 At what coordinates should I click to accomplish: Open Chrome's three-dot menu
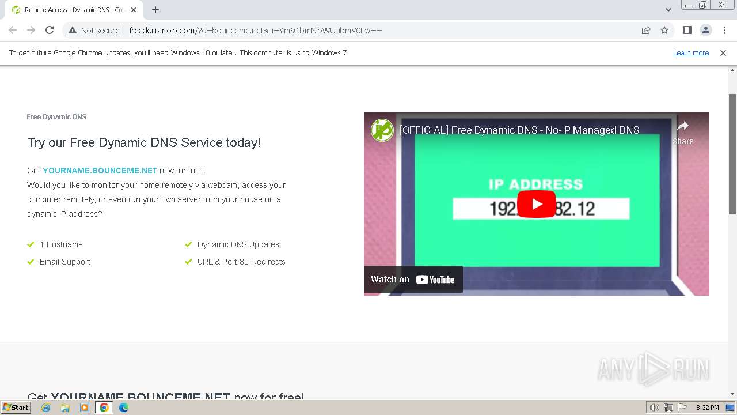coord(724,30)
